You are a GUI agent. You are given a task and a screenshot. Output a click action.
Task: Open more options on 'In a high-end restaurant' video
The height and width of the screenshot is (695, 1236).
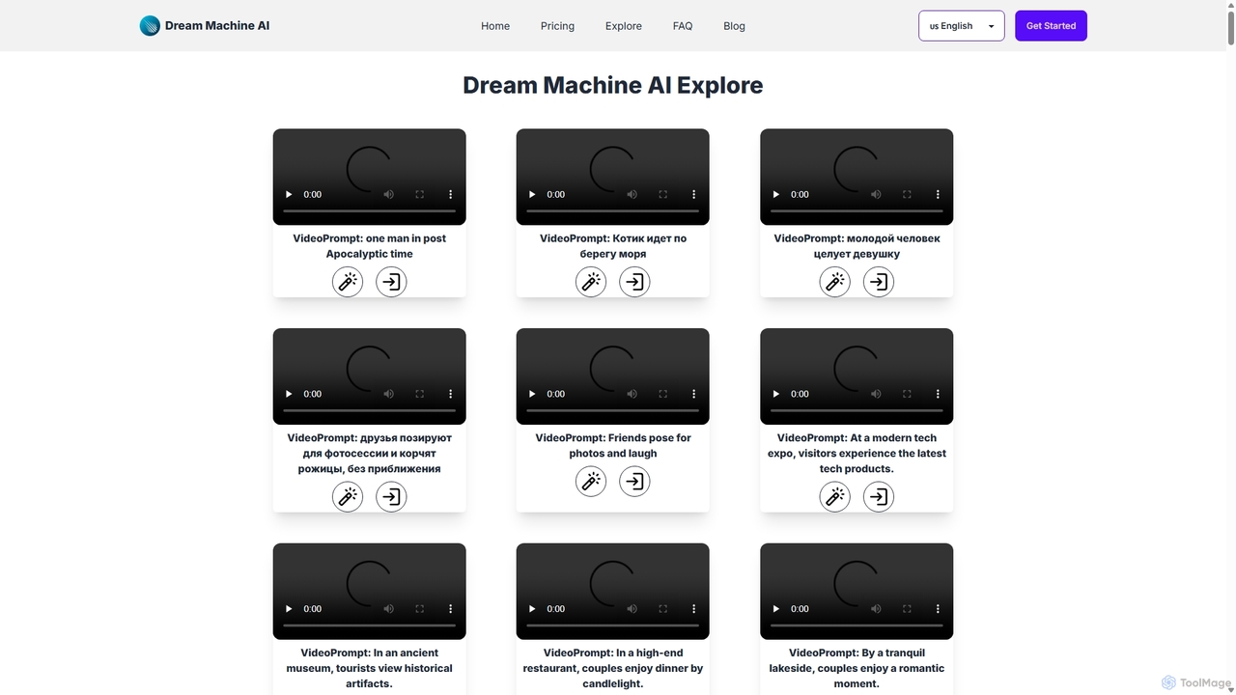pos(693,609)
